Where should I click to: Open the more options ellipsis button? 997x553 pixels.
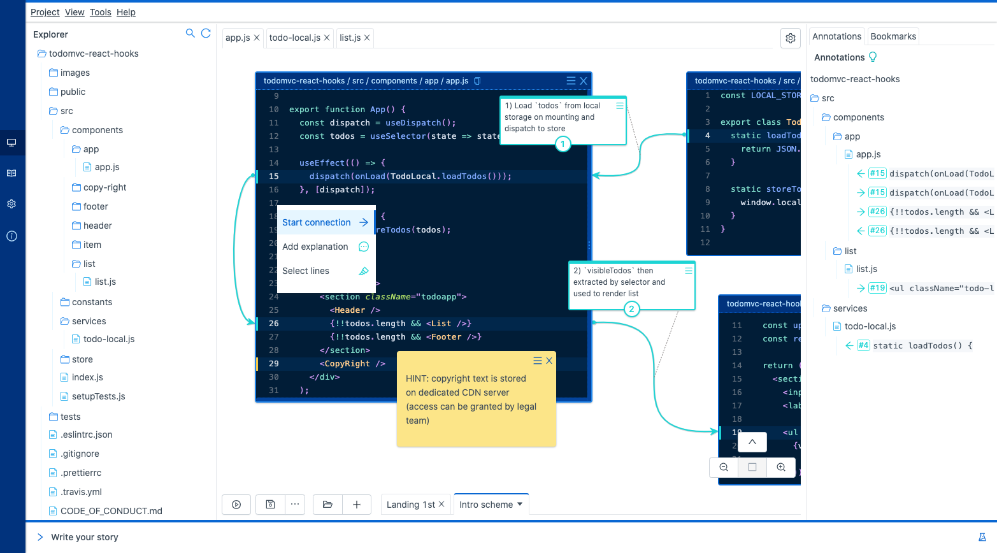click(x=294, y=505)
